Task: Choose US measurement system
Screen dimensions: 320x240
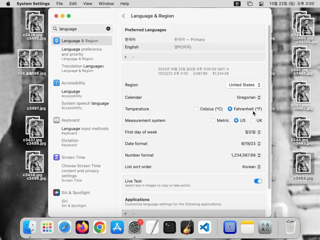Action: pos(236,120)
